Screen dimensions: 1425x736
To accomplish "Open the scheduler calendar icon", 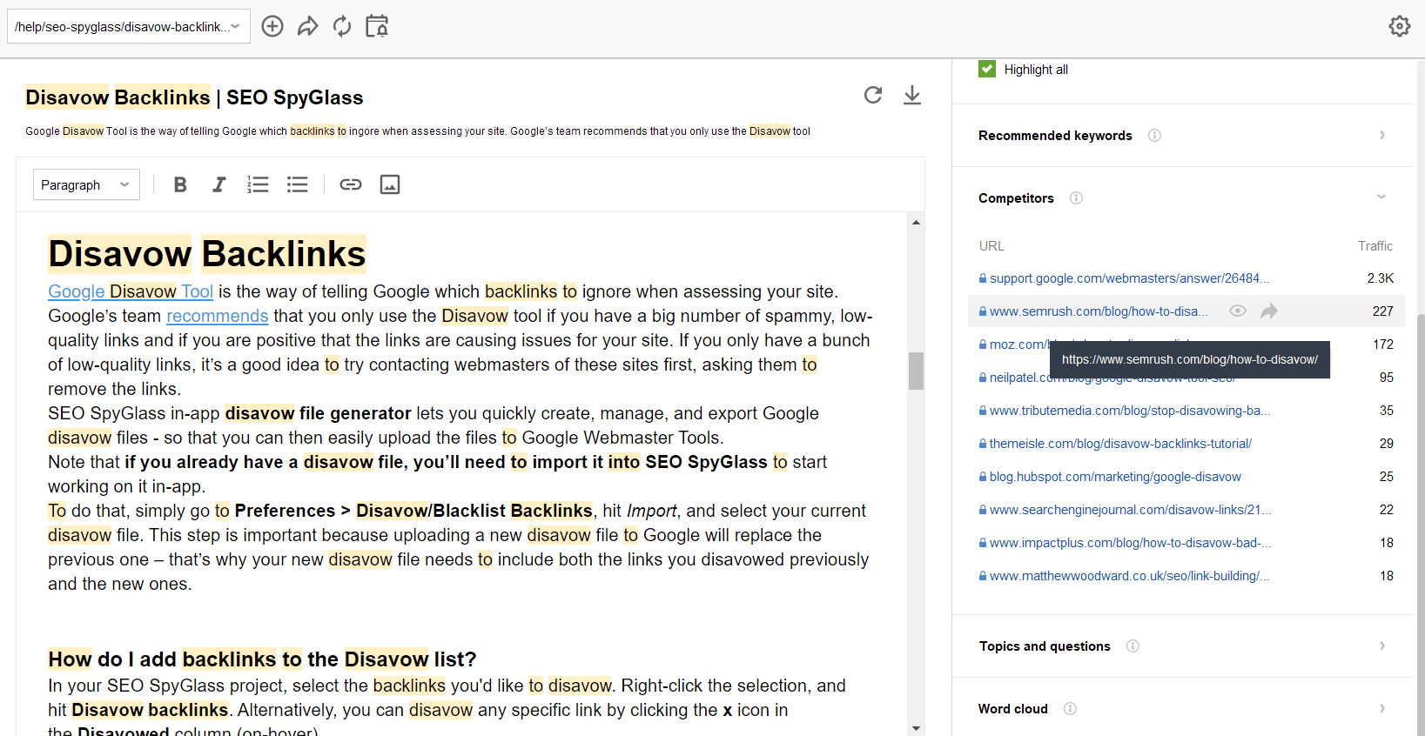I will point(377,26).
